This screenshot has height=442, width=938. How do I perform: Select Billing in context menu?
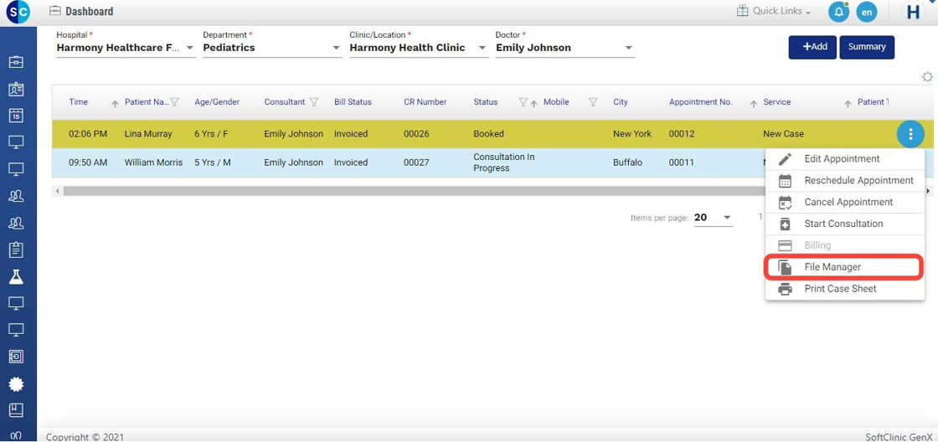pos(845,245)
